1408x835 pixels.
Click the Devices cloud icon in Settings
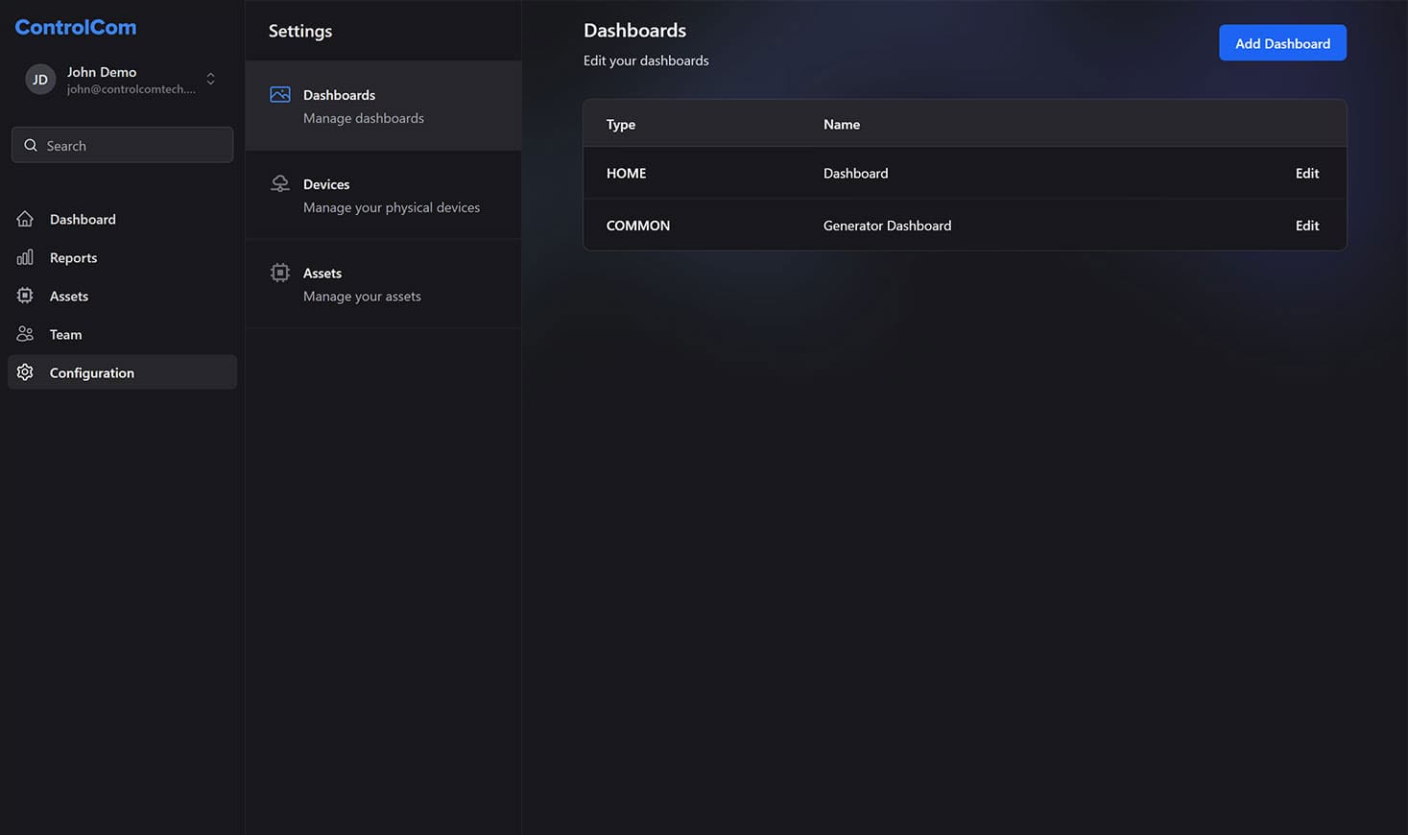pyautogui.click(x=280, y=183)
